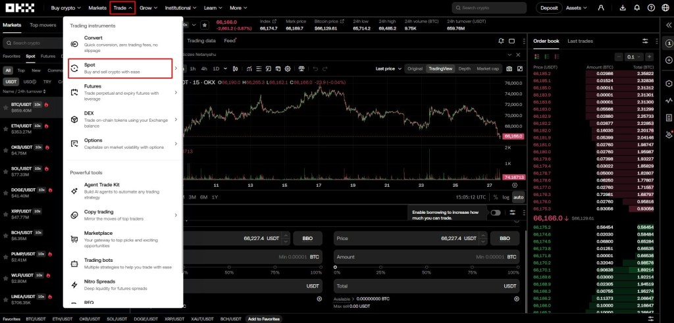Click the chart compare scales icon
674x323 pixels.
tap(301, 68)
